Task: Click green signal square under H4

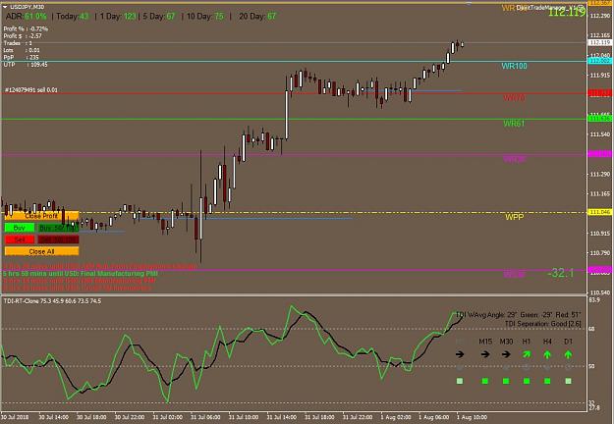Action: [x=547, y=381]
